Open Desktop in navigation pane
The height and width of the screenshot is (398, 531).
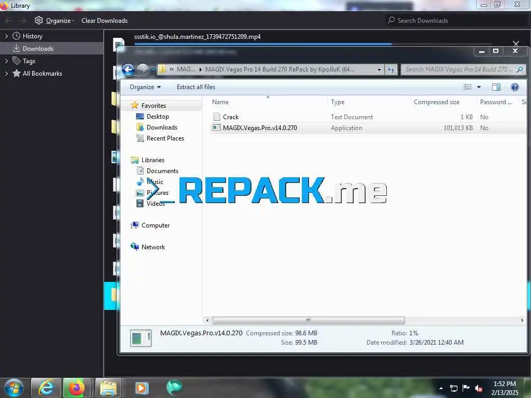[158, 117]
